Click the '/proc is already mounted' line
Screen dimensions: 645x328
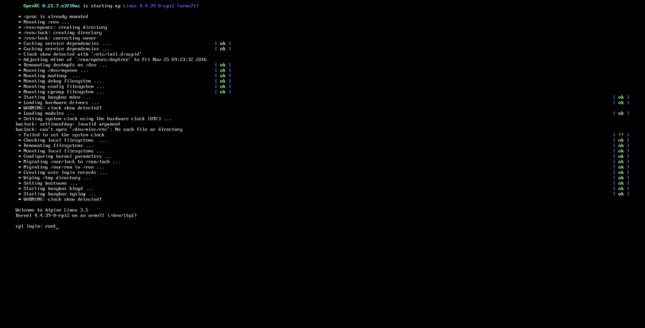click(x=55, y=16)
